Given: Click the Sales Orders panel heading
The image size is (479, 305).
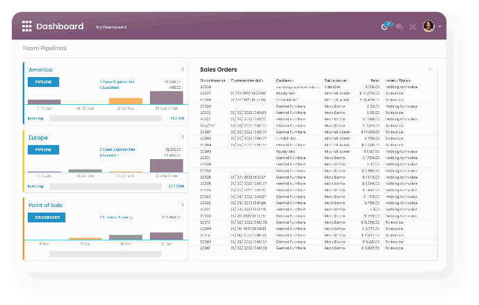Looking at the screenshot, I should 219,69.
